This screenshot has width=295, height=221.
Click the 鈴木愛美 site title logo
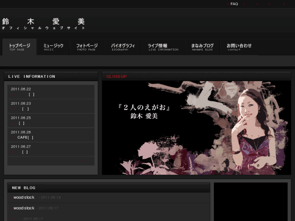(x=43, y=21)
